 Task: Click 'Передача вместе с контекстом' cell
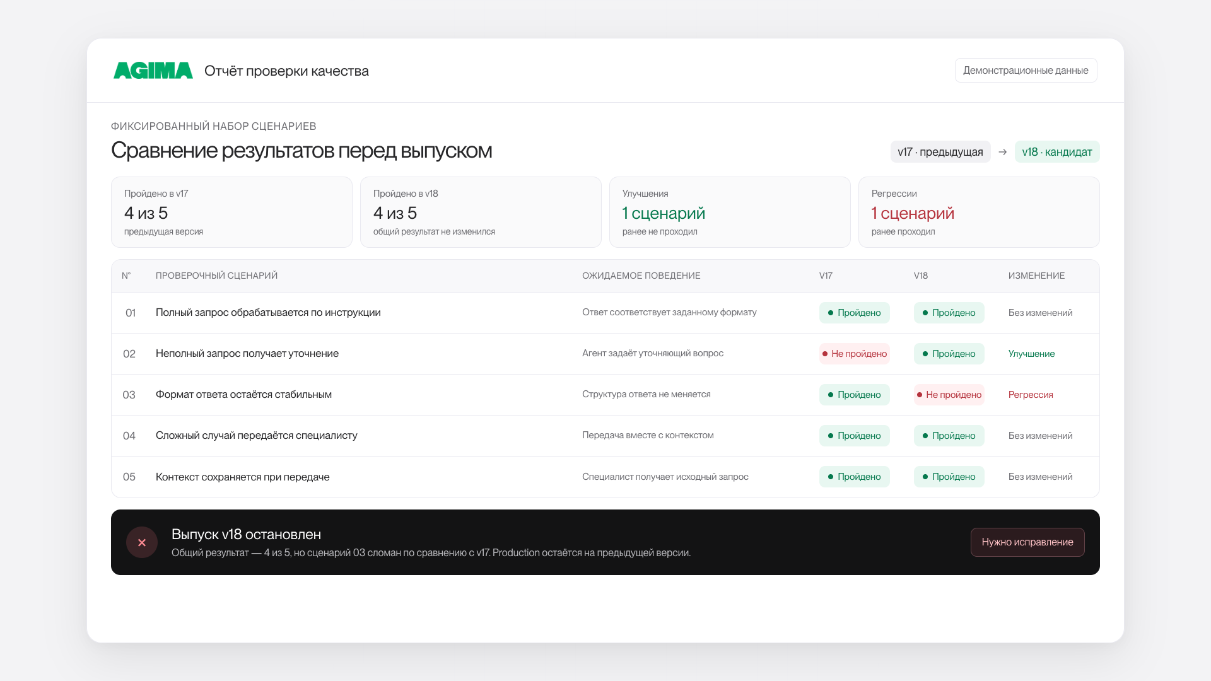pyautogui.click(x=648, y=435)
